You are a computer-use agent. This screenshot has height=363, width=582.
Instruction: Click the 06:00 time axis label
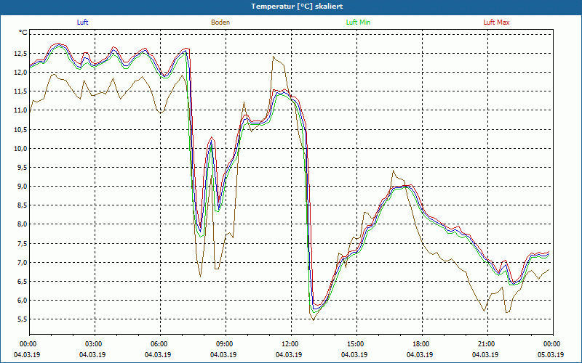click(160, 344)
